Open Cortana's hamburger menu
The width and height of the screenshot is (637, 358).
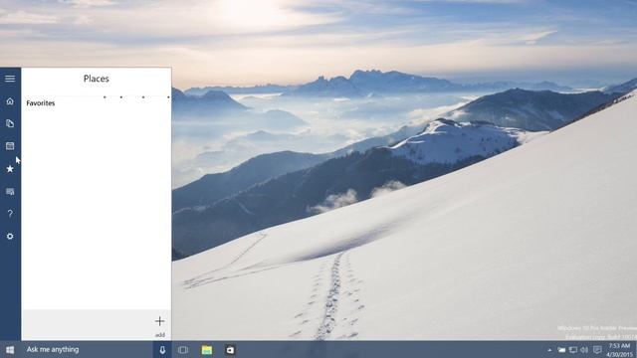tap(10, 79)
